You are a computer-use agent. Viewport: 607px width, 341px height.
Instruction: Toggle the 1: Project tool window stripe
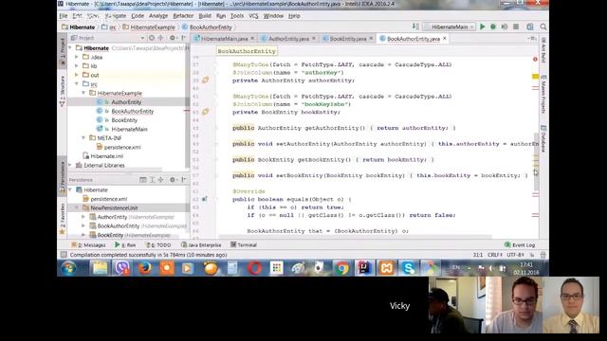click(63, 53)
